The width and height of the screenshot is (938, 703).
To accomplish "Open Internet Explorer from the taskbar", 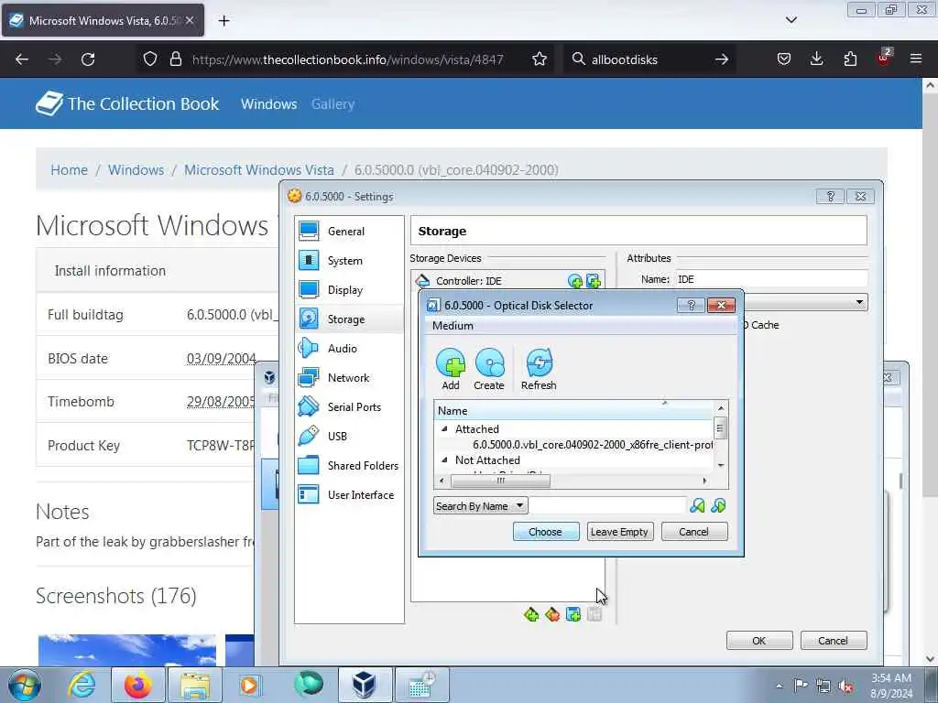I will [82, 685].
